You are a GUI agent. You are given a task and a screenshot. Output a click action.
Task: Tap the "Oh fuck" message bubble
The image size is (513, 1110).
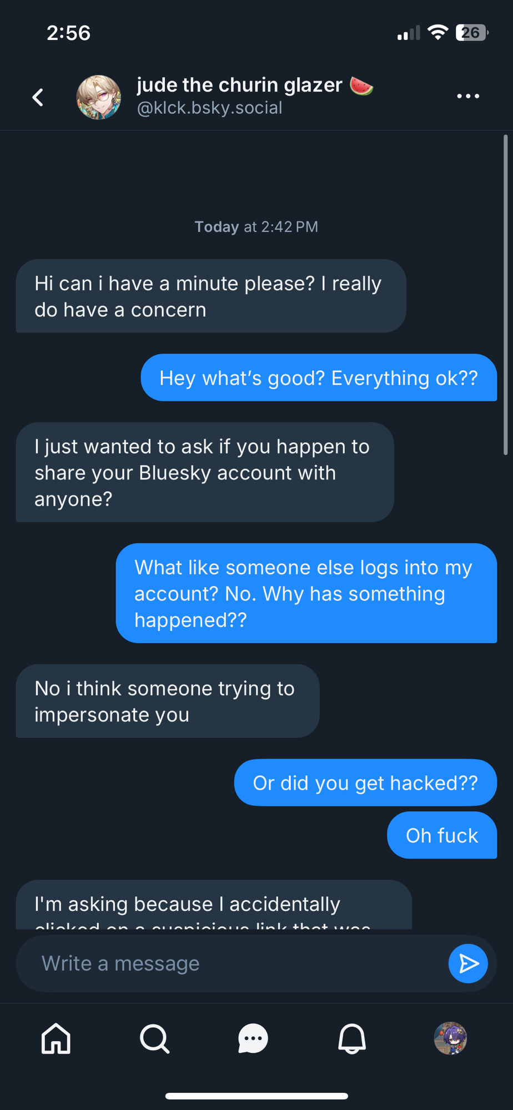coord(441,835)
